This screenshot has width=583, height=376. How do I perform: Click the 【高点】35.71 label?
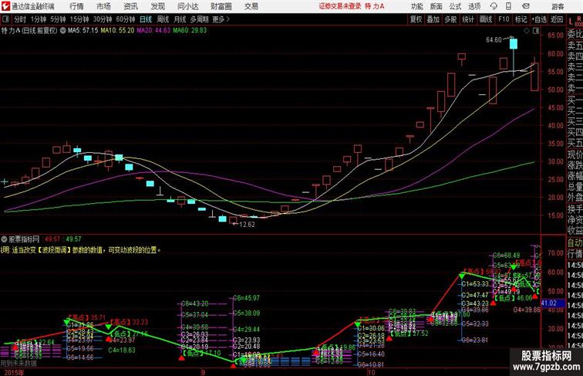(86, 317)
